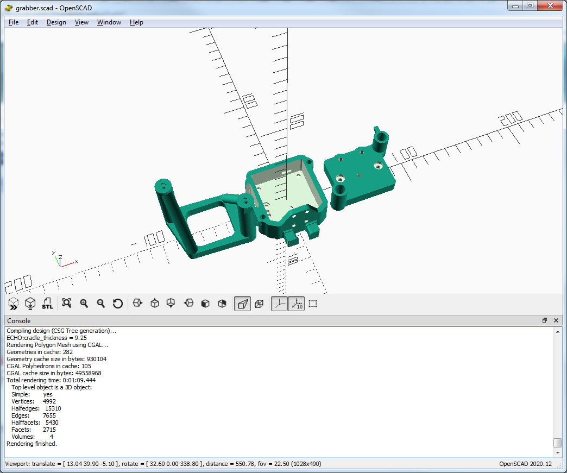Click the Render icon
The height and width of the screenshot is (473, 567).
30,304
